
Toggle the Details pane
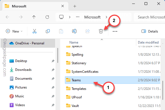click(x=150, y=31)
